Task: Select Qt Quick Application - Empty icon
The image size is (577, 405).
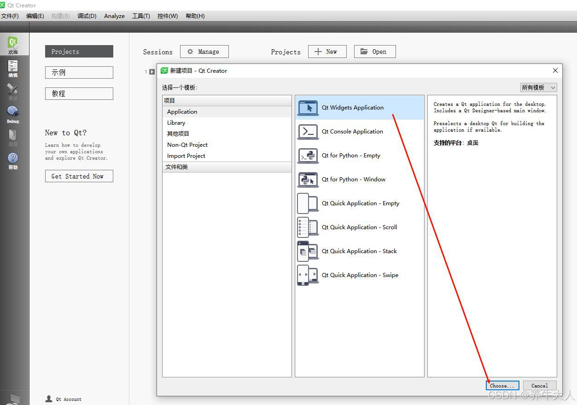Action: pyautogui.click(x=308, y=203)
